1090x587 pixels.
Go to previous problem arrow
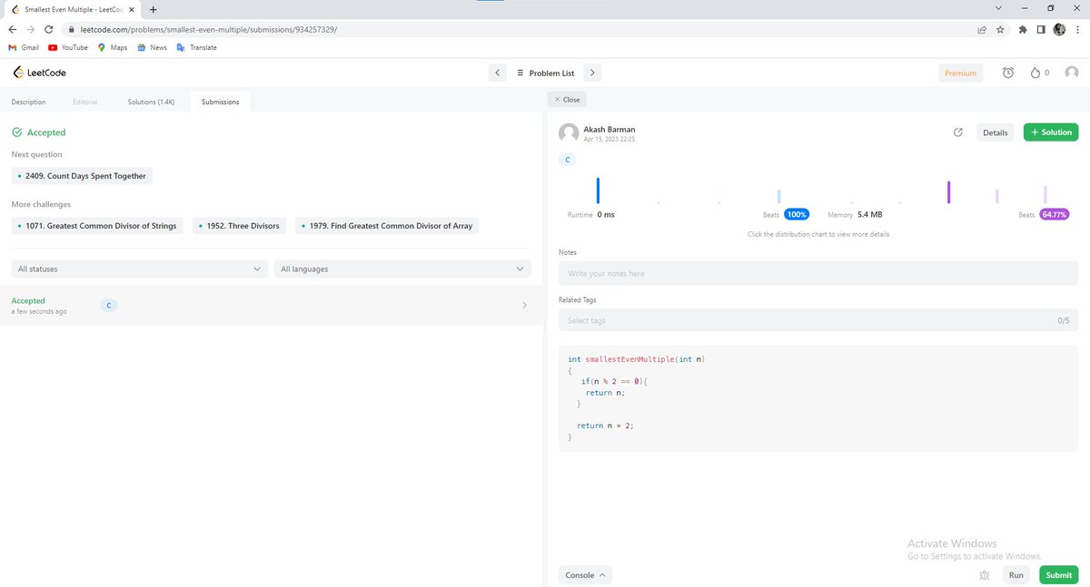click(497, 73)
